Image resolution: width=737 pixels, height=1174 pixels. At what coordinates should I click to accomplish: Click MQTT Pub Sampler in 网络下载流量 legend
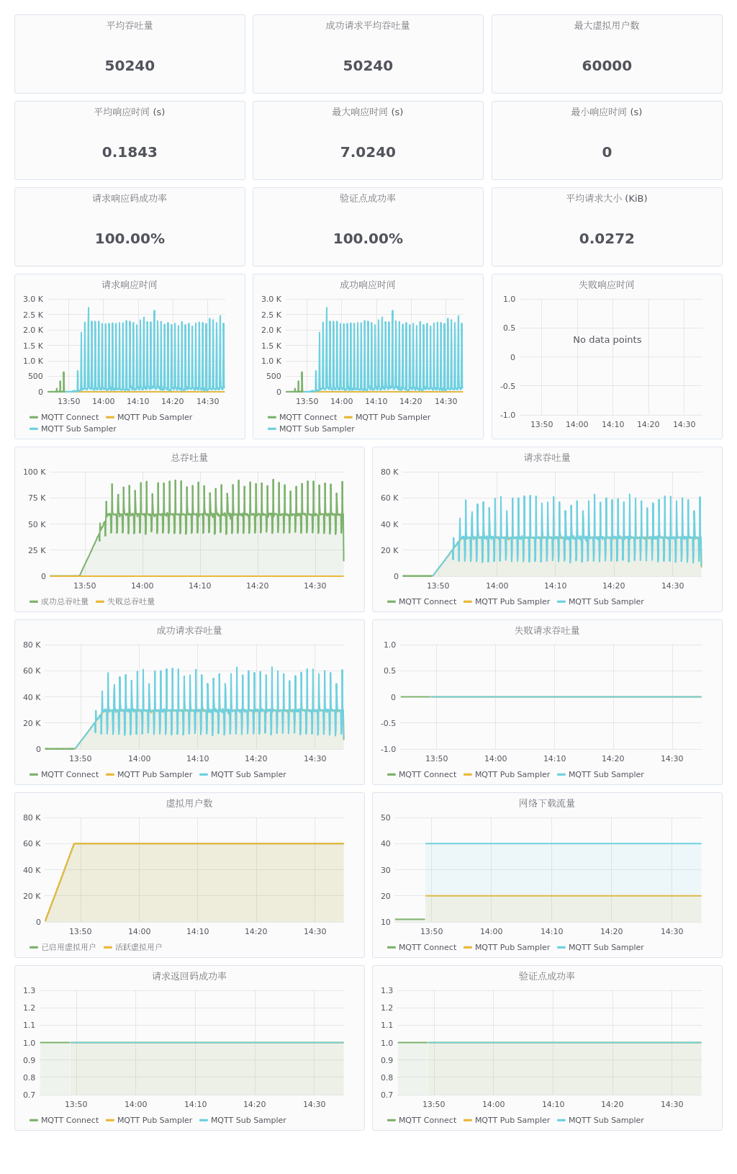point(512,947)
